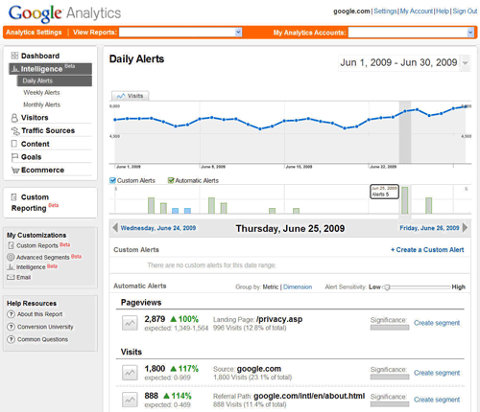Click the Advanced Segments link

(43, 257)
